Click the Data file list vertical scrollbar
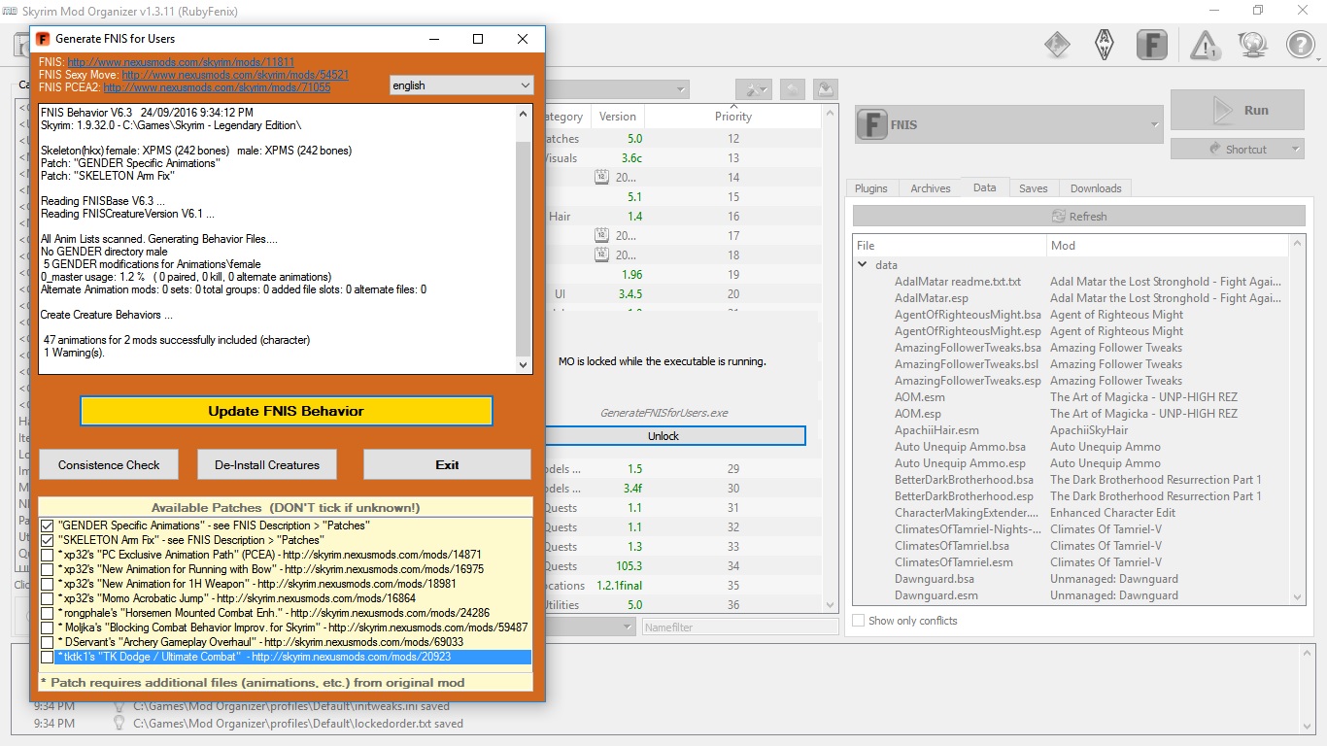Screen dimensions: 1327x746 [x=1297, y=420]
